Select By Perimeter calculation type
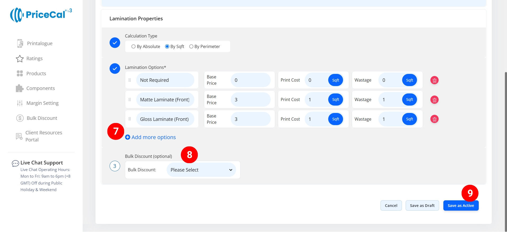Image resolution: width=507 pixels, height=232 pixels. tap(191, 47)
